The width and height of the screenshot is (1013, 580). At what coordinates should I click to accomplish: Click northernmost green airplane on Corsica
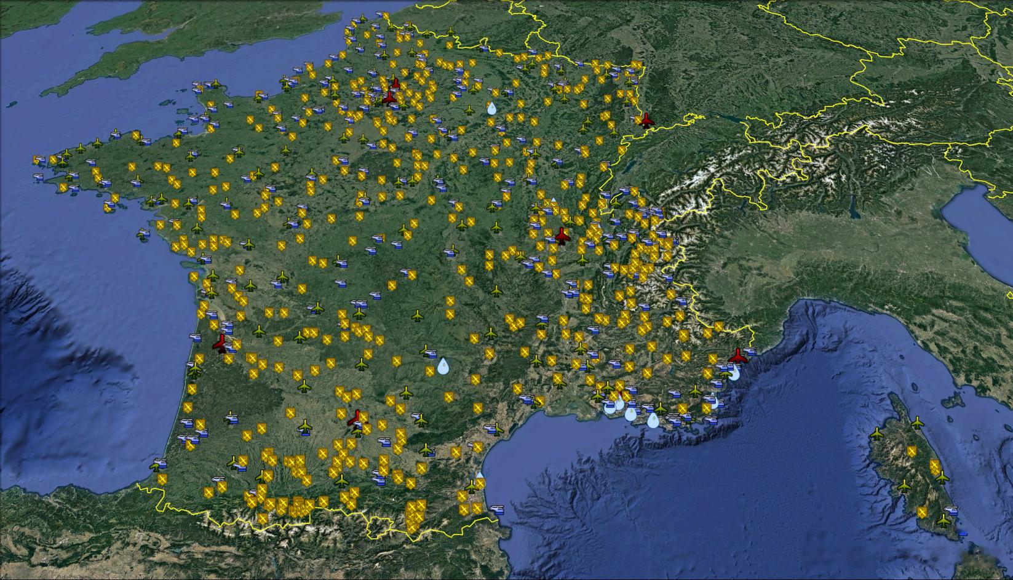click(918, 423)
